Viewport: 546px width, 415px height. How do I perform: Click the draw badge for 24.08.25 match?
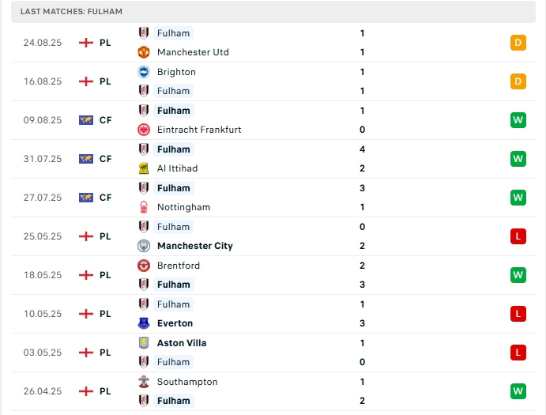pyautogui.click(x=518, y=43)
